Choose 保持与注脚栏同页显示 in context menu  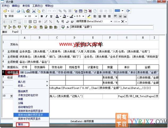pos(31,115)
